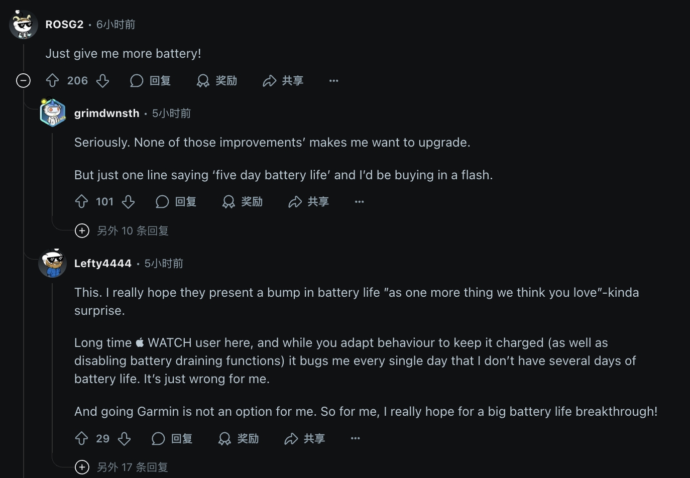Open more options on ROSG2's comment
This screenshot has width=690, height=478.
click(333, 80)
